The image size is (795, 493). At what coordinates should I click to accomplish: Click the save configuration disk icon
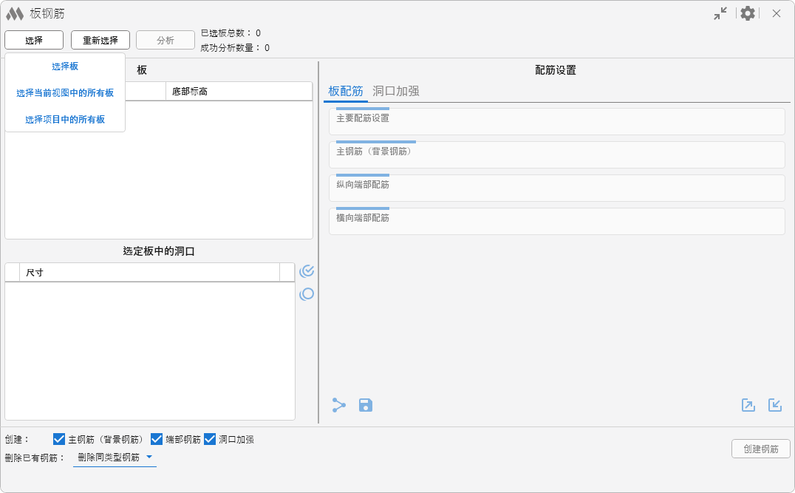[x=366, y=405]
